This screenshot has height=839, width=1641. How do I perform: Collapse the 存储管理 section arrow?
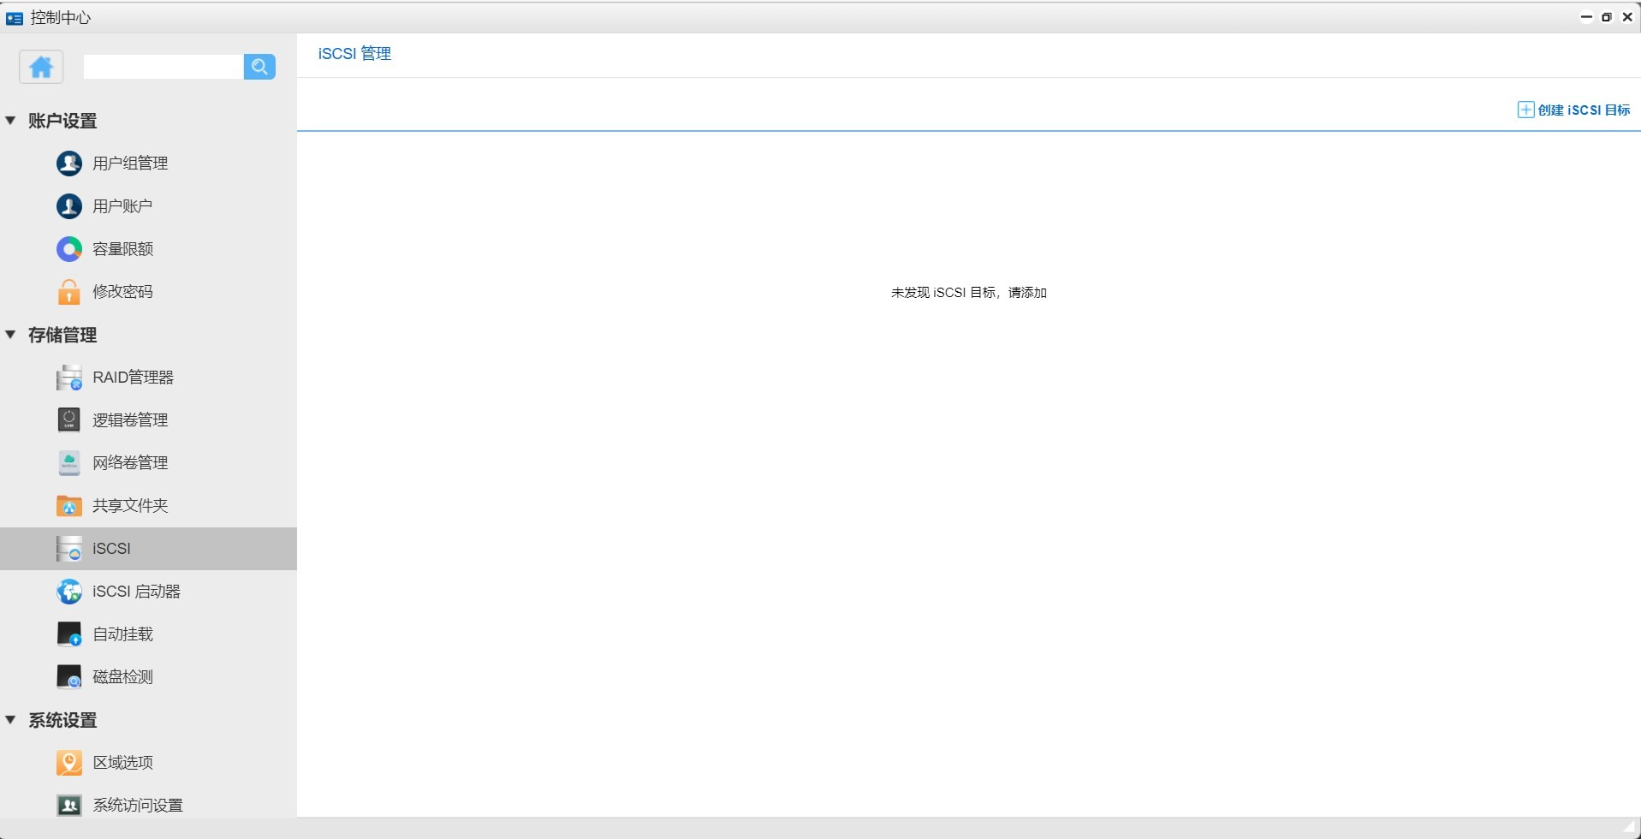11,335
